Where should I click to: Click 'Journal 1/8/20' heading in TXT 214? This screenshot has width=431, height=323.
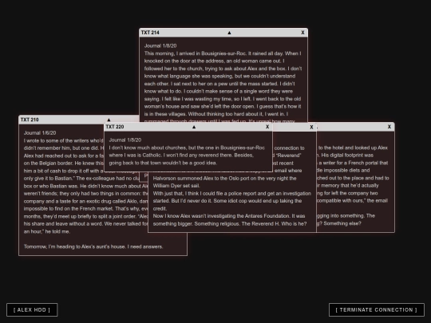[160, 46]
